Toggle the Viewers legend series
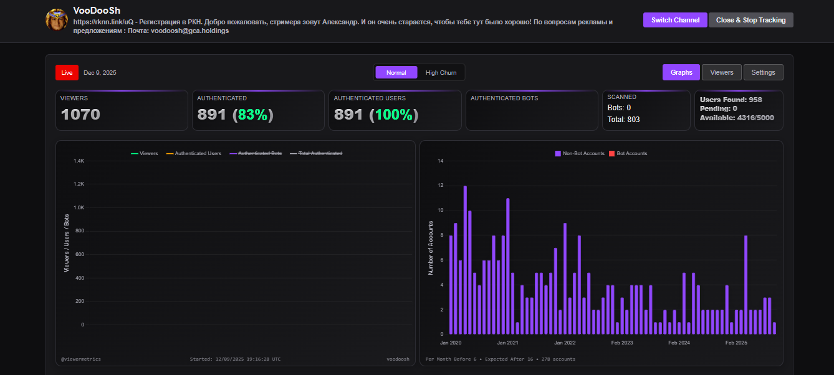Image resolution: width=834 pixels, height=375 pixels. click(x=144, y=153)
